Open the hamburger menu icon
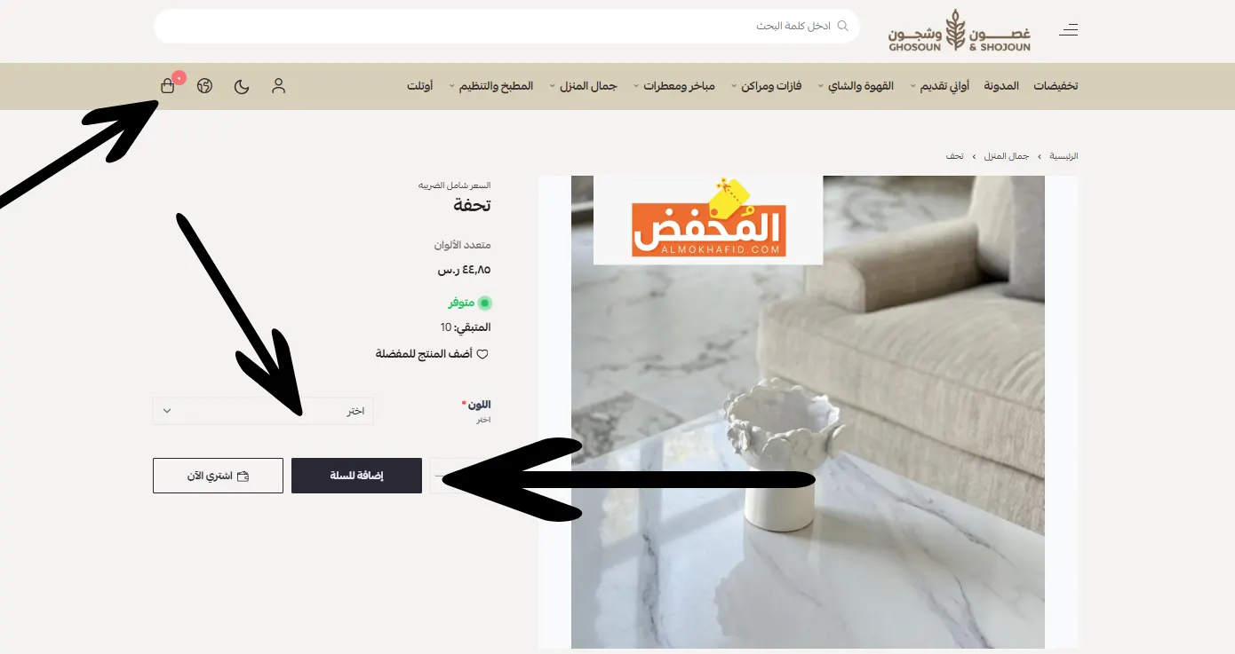This screenshot has height=654, width=1235. [1069, 29]
